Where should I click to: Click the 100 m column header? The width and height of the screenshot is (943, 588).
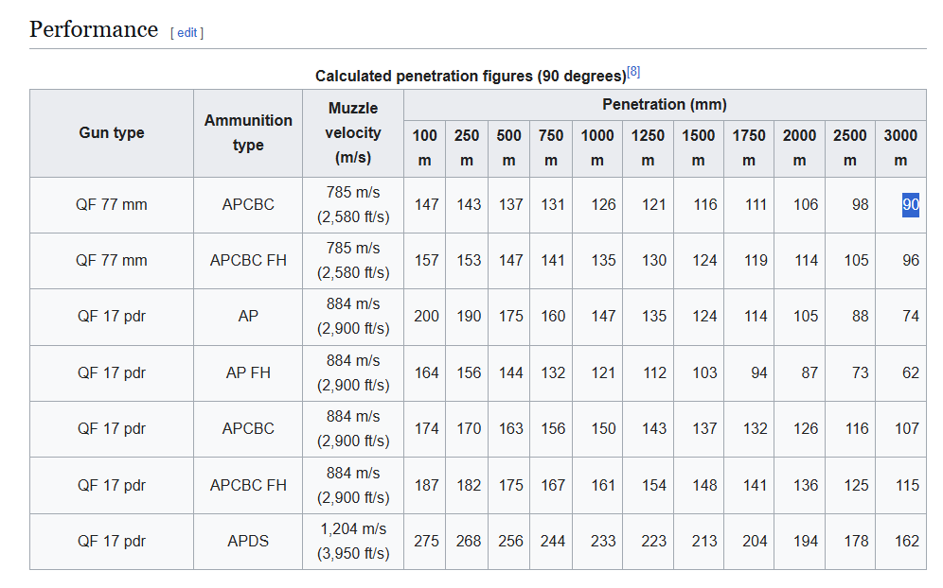pyautogui.click(x=425, y=147)
